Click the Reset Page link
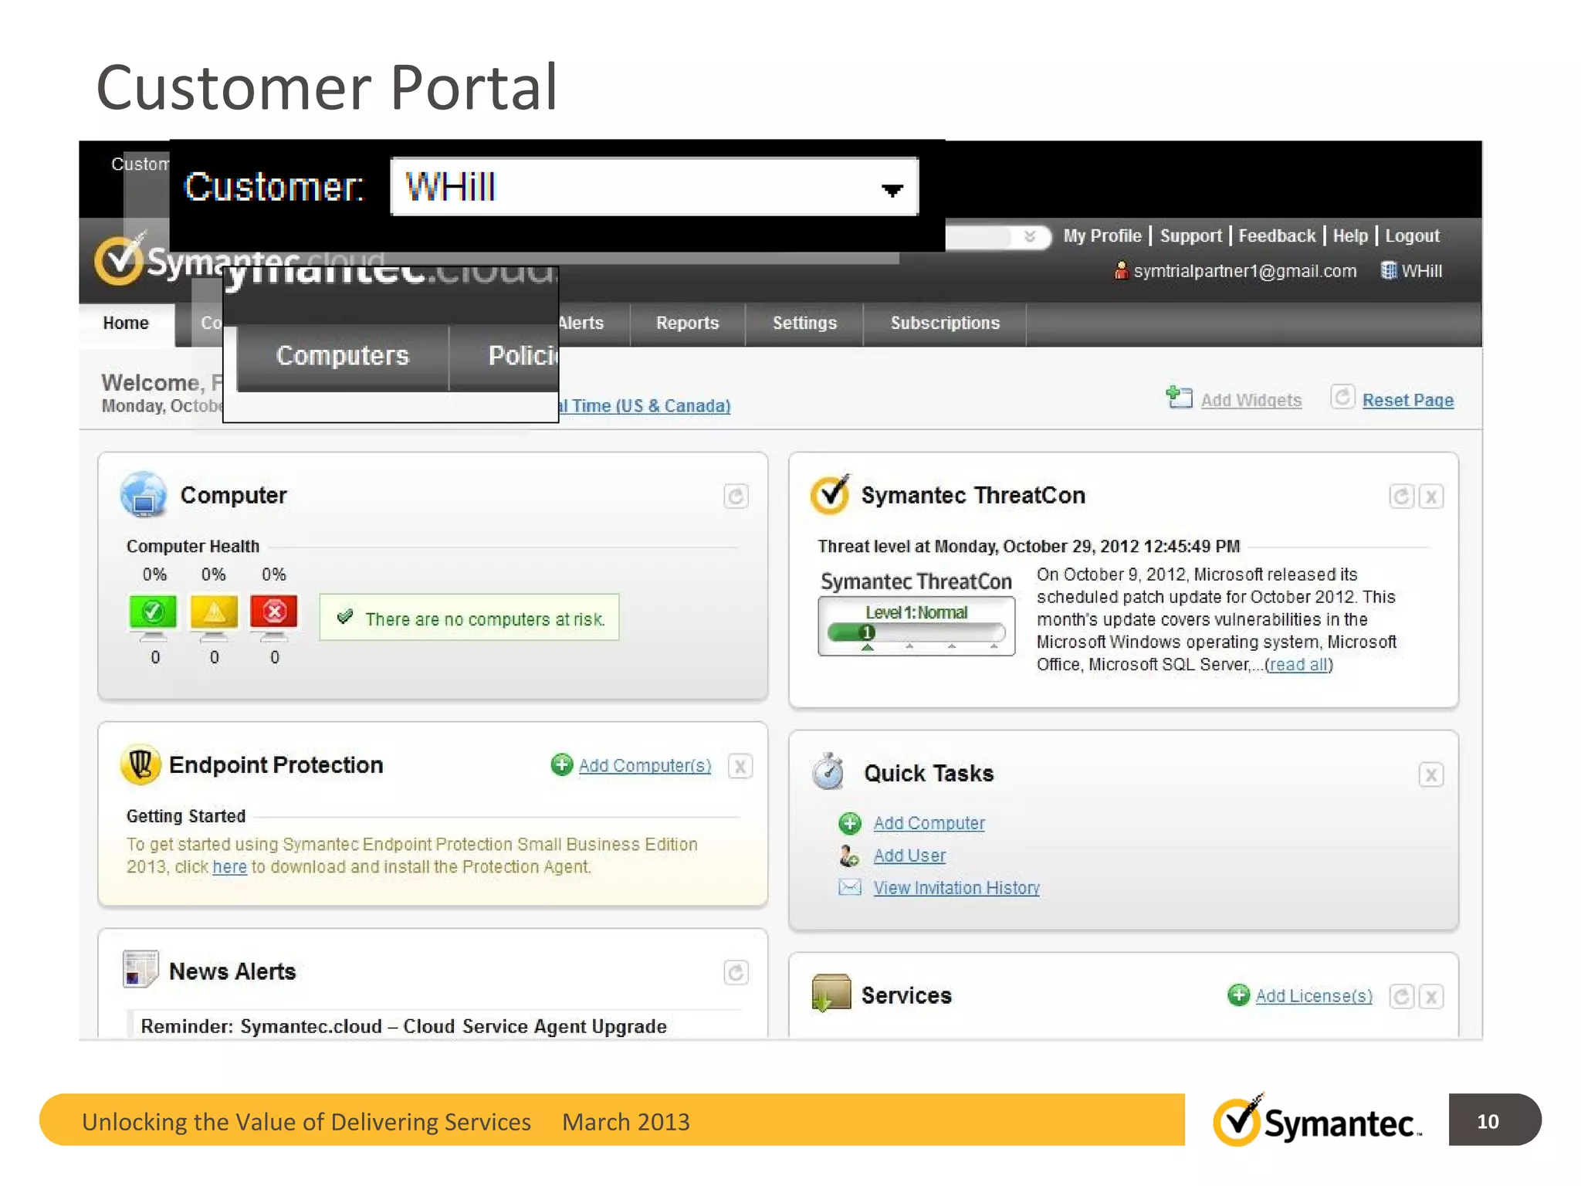The width and height of the screenshot is (1581, 1186). point(1407,400)
